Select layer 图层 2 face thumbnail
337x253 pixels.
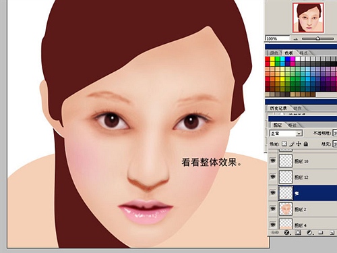coord(286,208)
